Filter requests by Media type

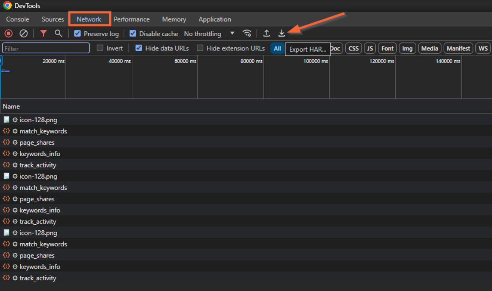point(430,48)
